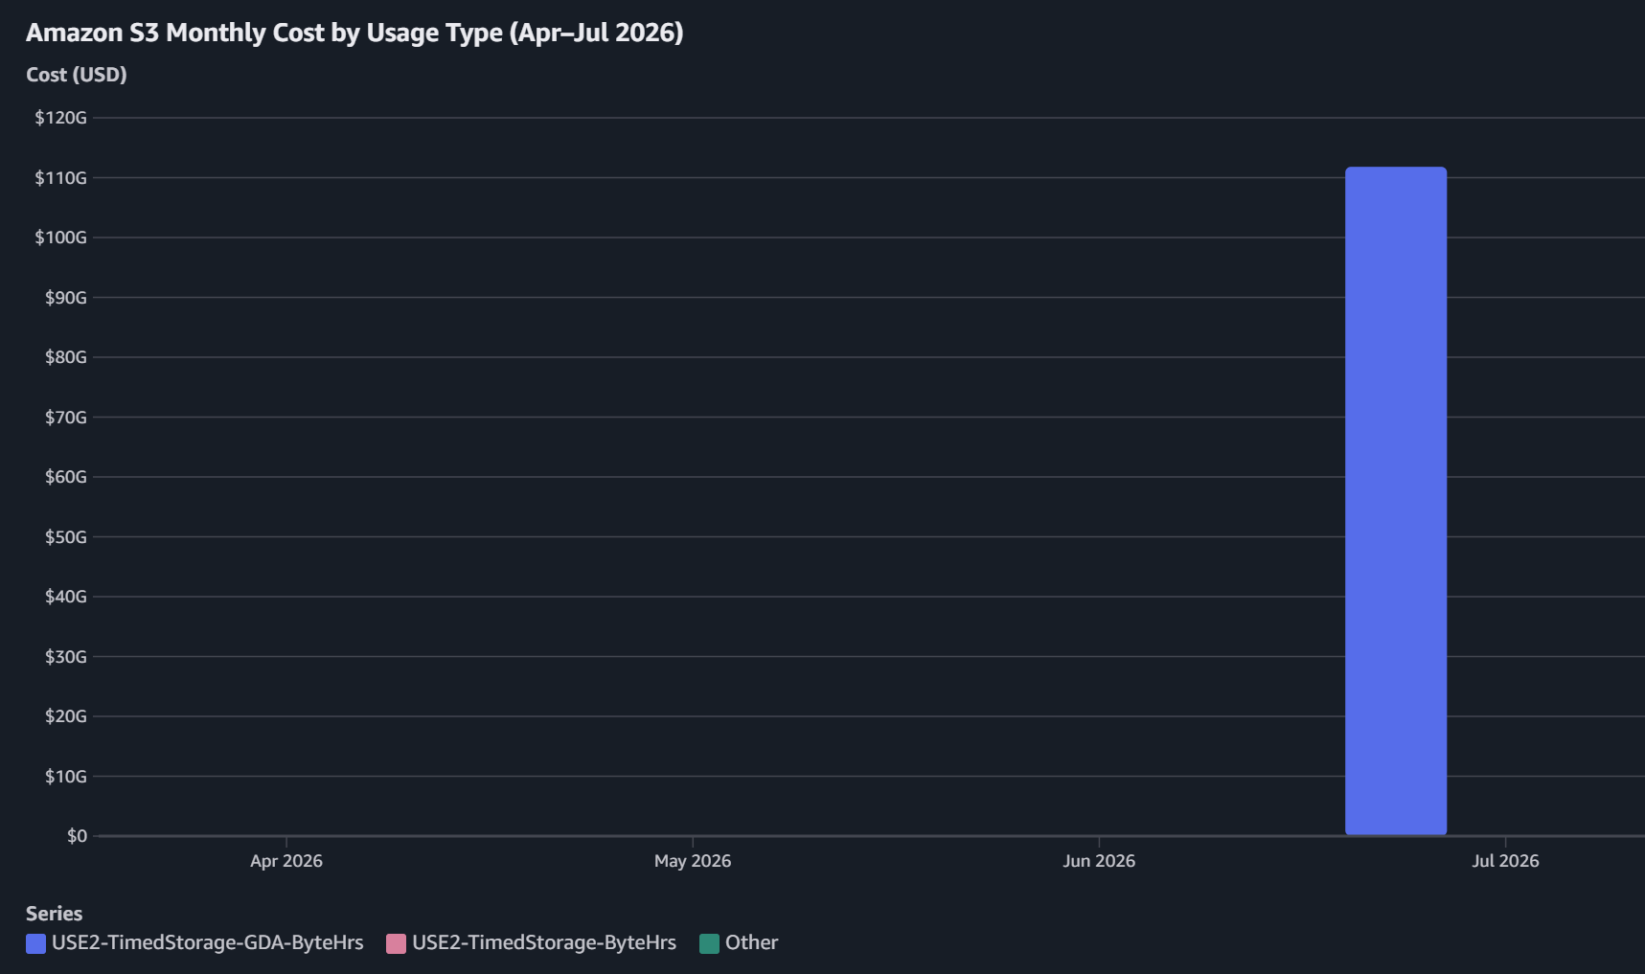This screenshot has width=1645, height=974.
Task: Click the May 2026 axis label
Action: [693, 861]
